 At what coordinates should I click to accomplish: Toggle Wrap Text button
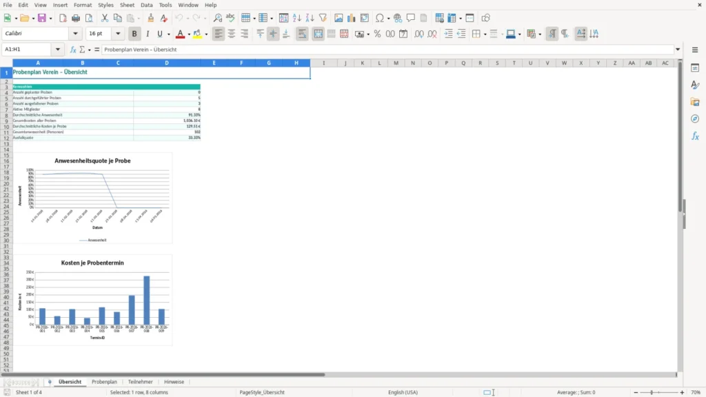pos(302,34)
